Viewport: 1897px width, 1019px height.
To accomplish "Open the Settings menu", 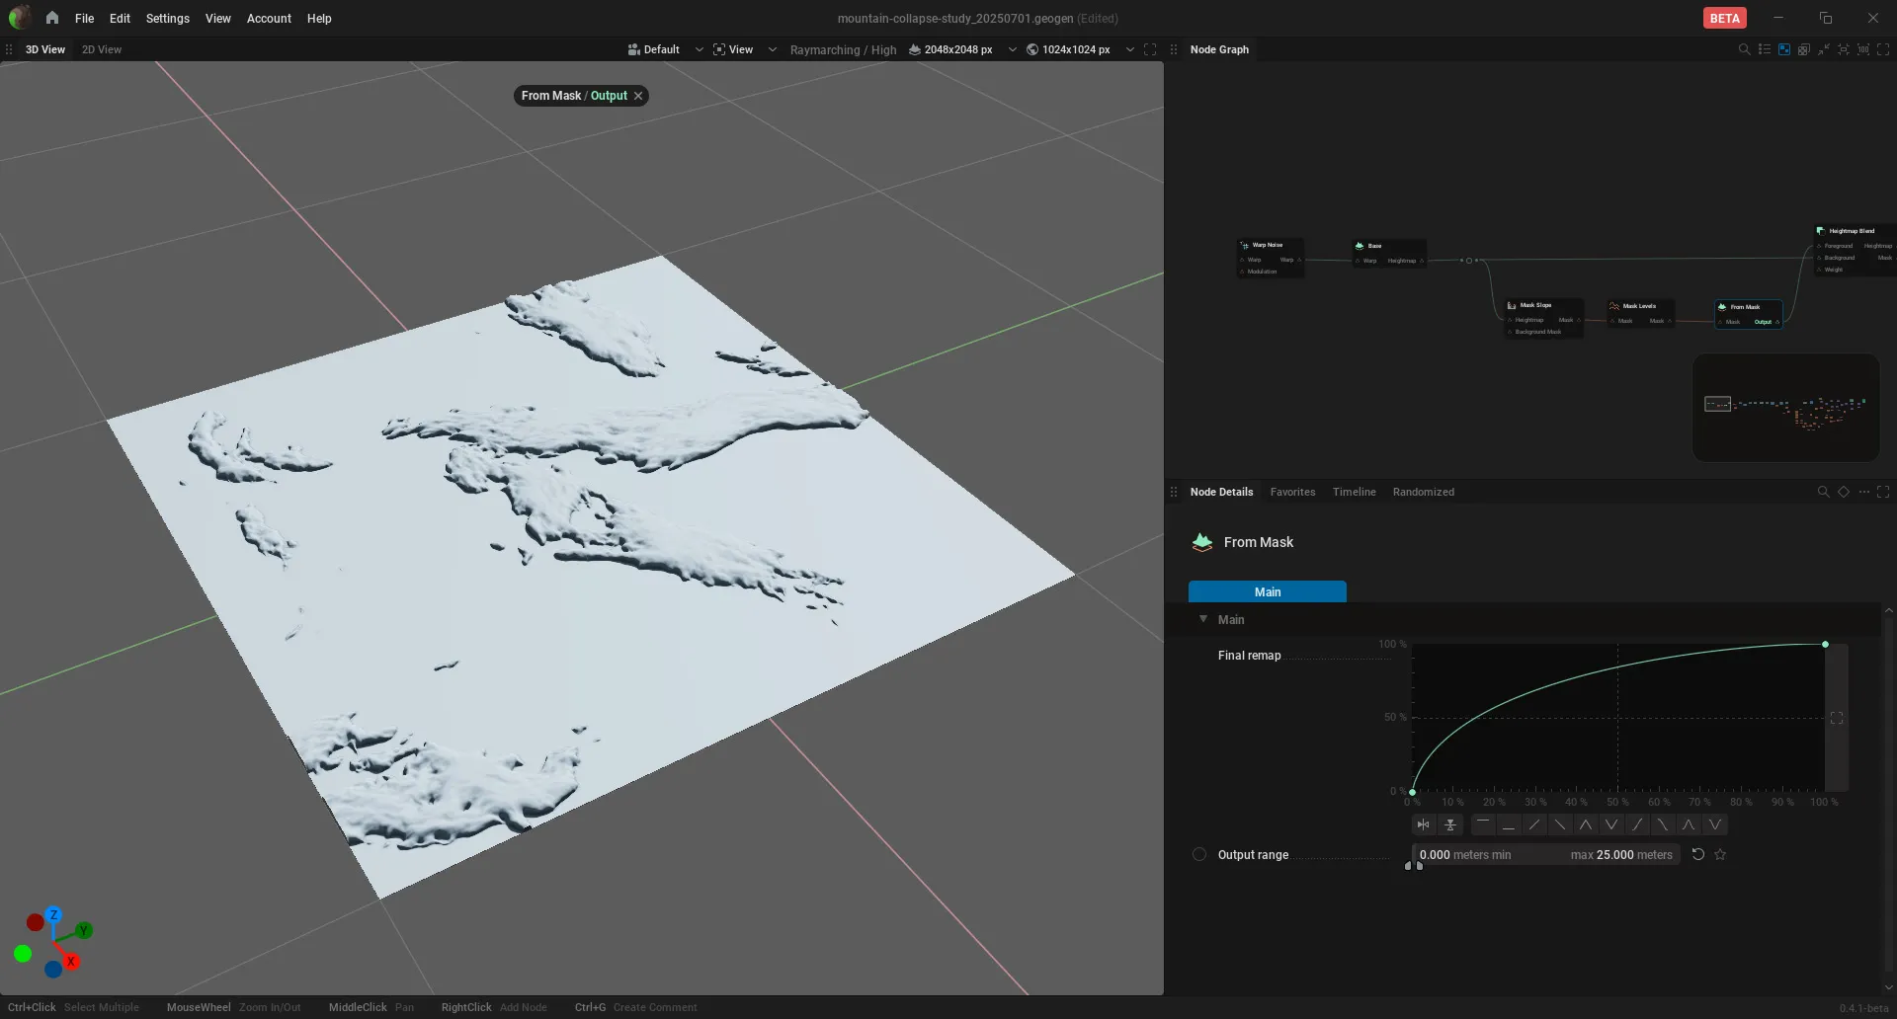I will (x=167, y=18).
